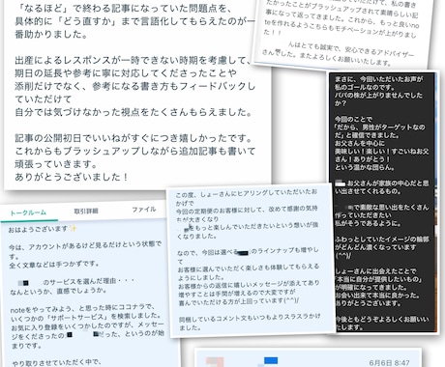Click the line noteをやってみよう、と思った時にココナラで
This screenshot has width=445, height=367.
pyautogui.click(x=82, y=309)
